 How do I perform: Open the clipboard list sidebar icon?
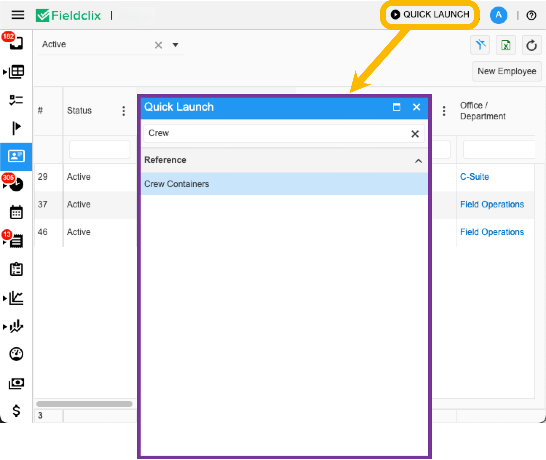tap(16, 269)
